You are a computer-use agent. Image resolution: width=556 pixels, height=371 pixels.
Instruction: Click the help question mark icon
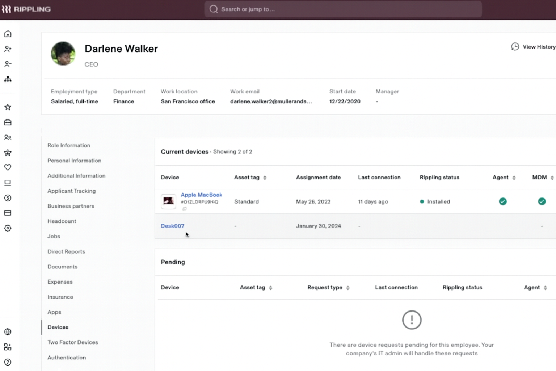tap(8, 362)
